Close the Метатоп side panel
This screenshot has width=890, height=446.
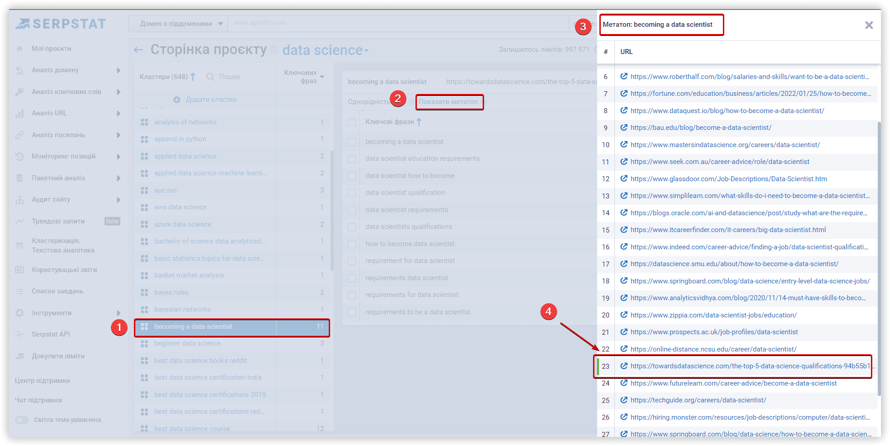[x=869, y=25]
